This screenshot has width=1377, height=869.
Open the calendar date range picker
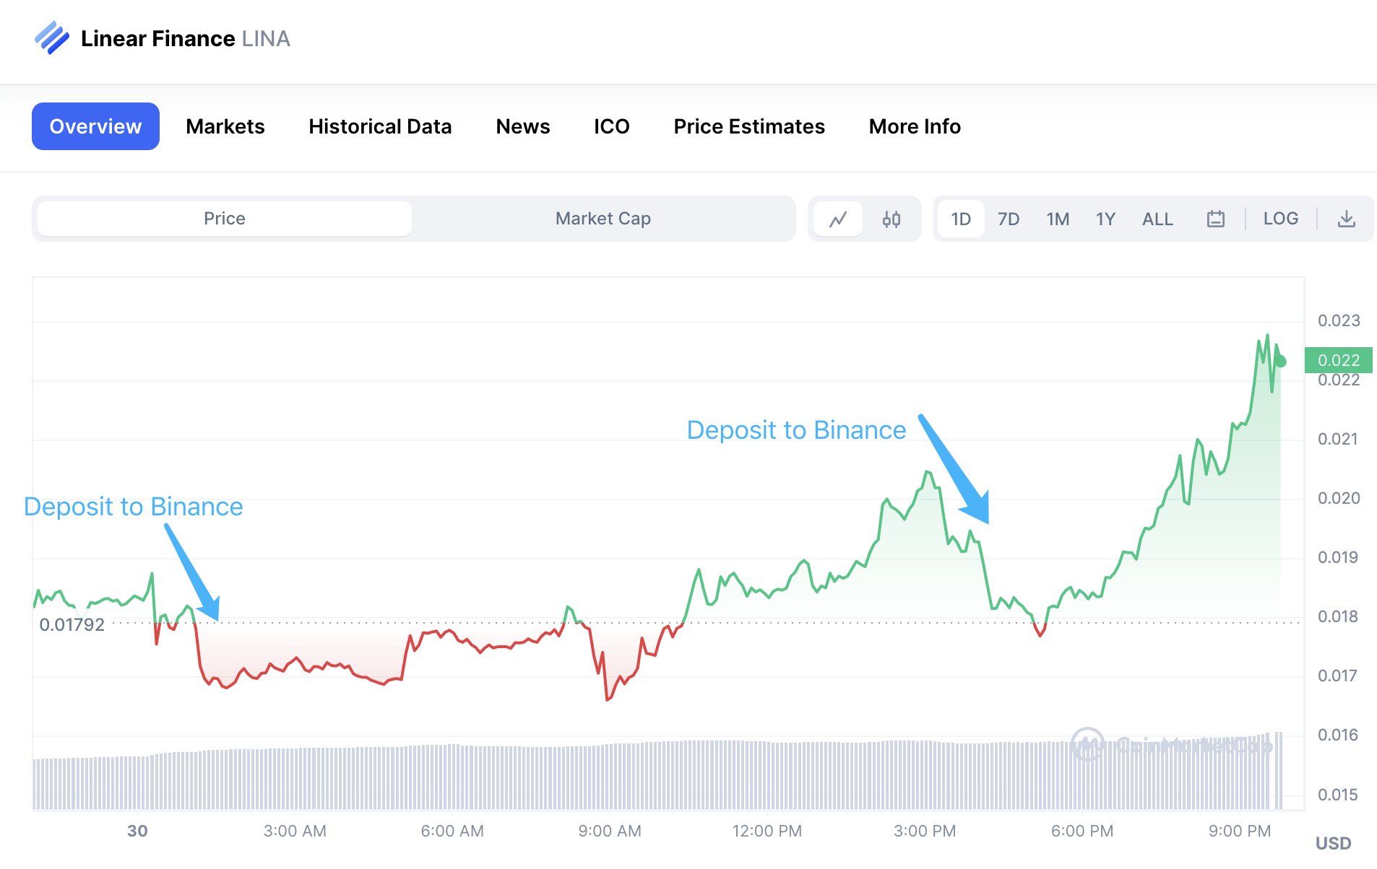click(x=1215, y=219)
